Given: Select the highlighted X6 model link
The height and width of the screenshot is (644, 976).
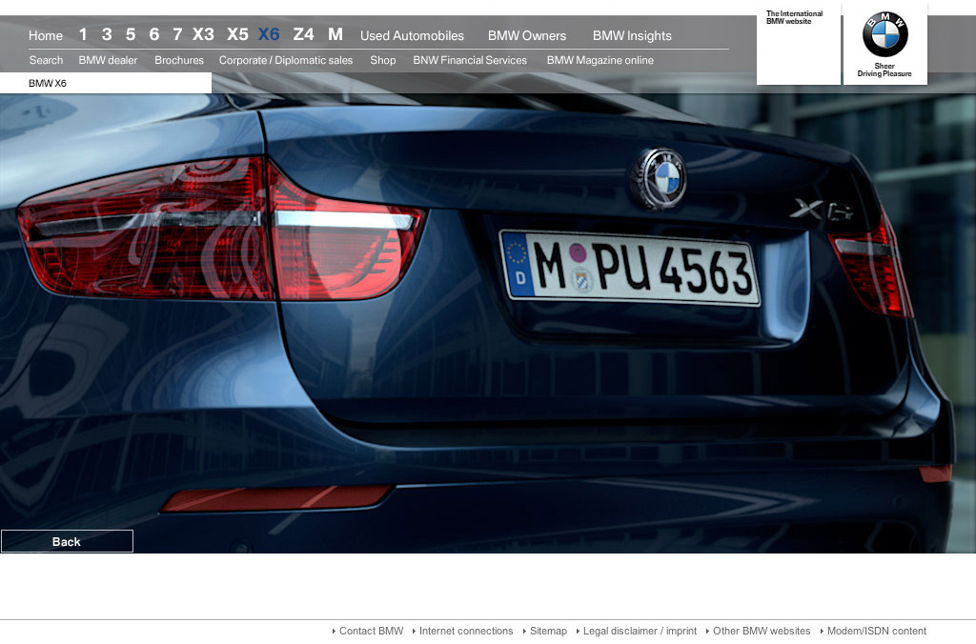Looking at the screenshot, I should 269,34.
